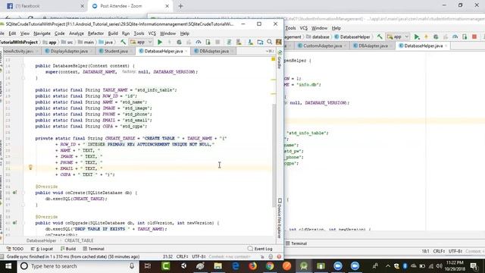The width and height of the screenshot is (485, 273).
Task: Open the Edit menu
Action: (x=12, y=33)
